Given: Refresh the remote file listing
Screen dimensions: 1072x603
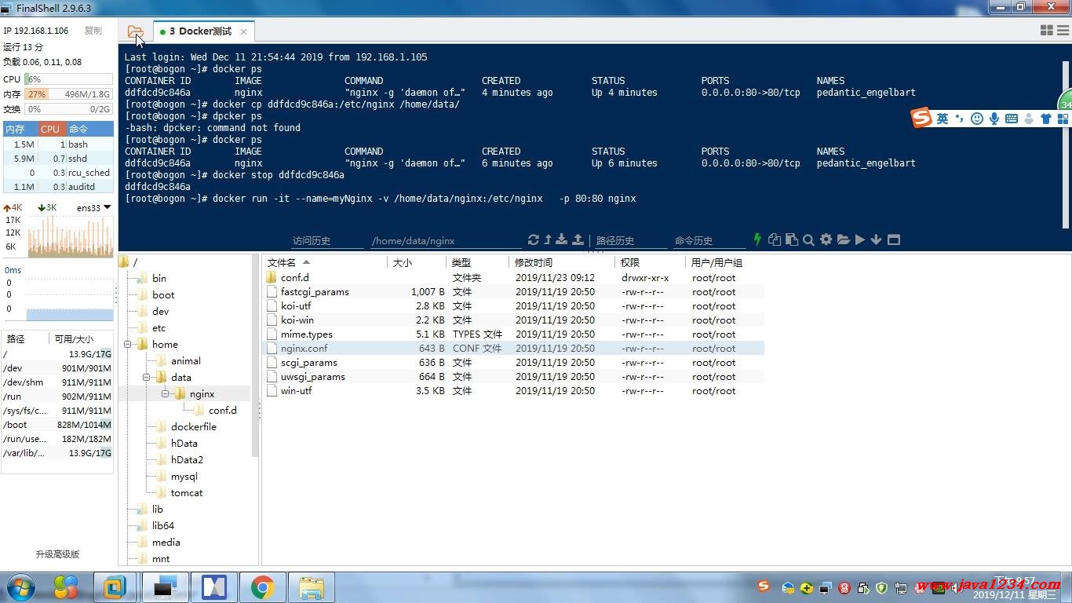Looking at the screenshot, I should 534,239.
